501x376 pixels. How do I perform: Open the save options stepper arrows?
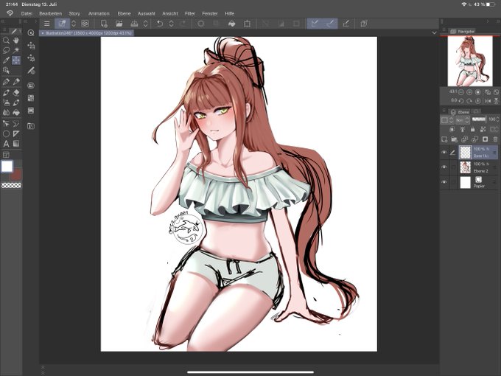click(x=145, y=24)
